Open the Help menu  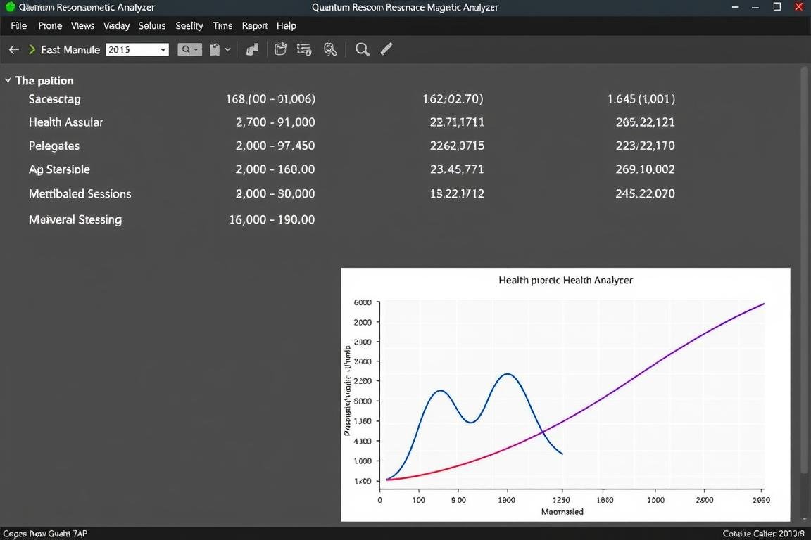286,25
